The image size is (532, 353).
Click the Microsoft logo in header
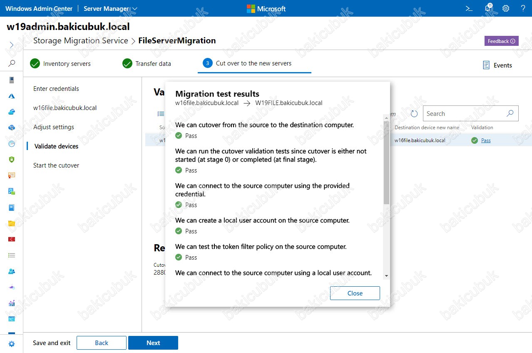pyautogui.click(x=266, y=8)
